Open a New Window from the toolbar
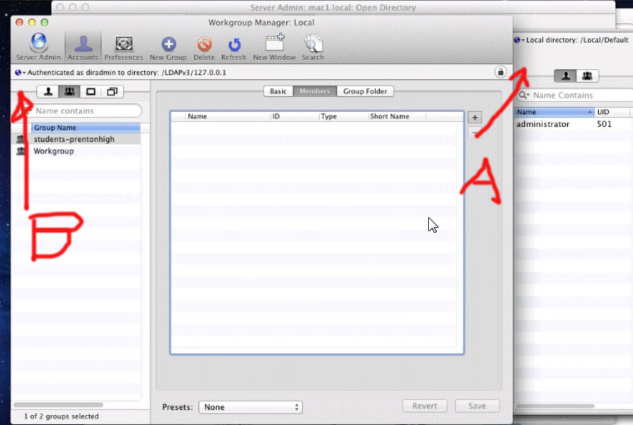Screen dimensions: 633x425 pyautogui.click(x=274, y=47)
